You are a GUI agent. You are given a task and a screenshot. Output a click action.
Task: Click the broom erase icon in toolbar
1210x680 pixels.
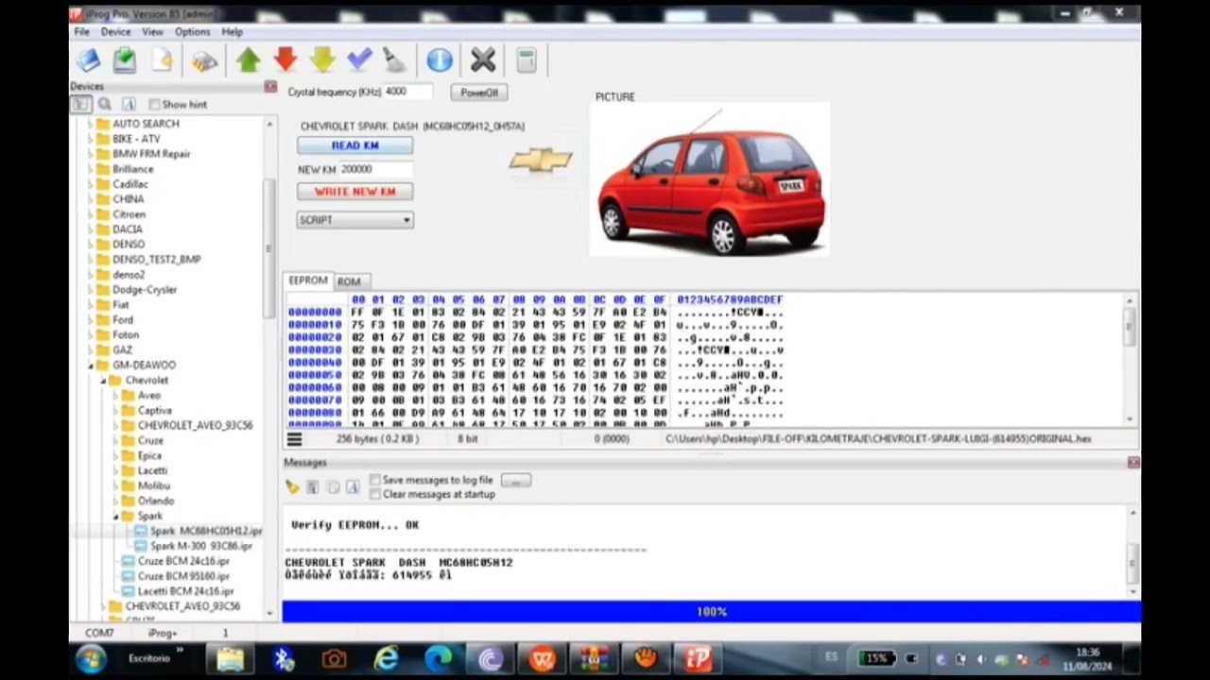[395, 61]
